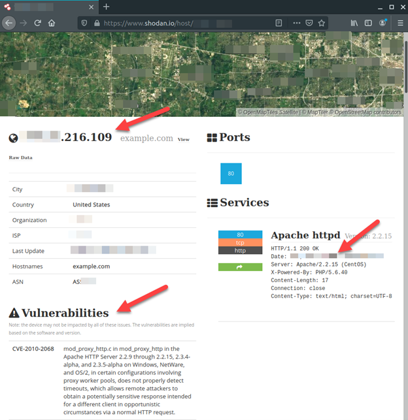Click the X-Powered-By PHP/5.6.40 line
408x420 pixels.
pos(309,272)
